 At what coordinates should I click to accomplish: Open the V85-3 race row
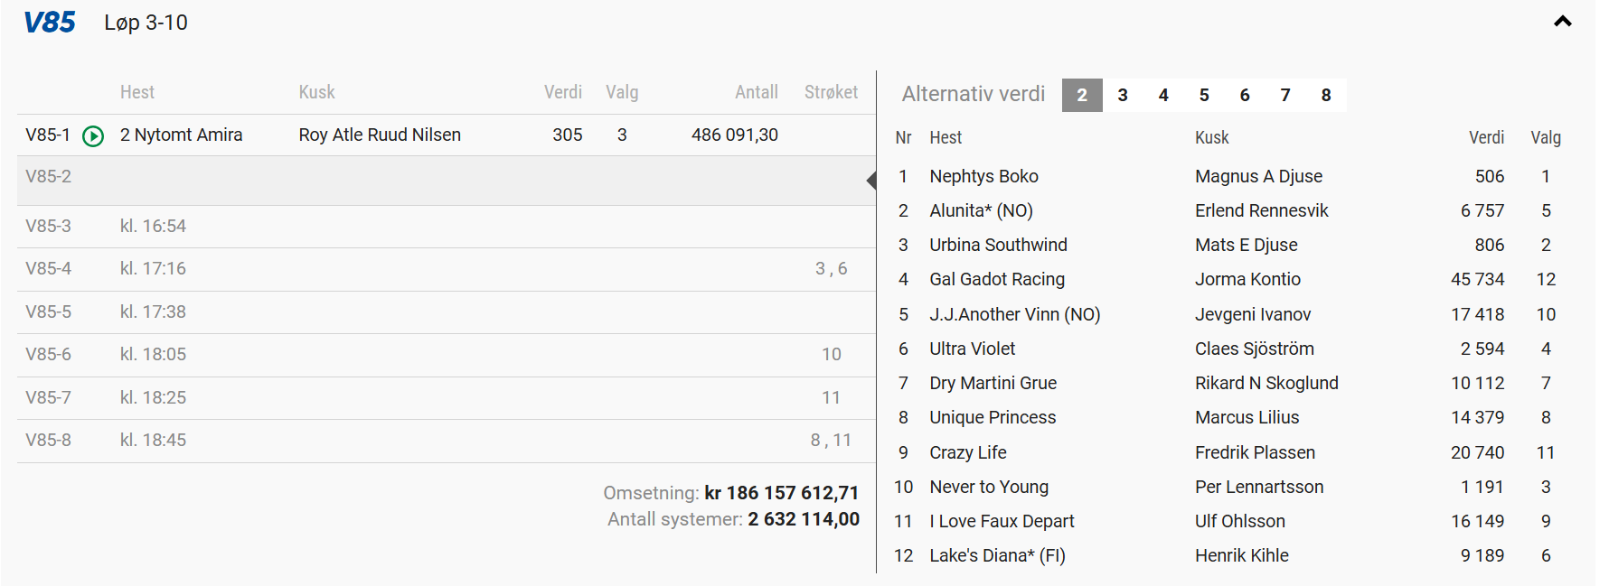point(443,226)
